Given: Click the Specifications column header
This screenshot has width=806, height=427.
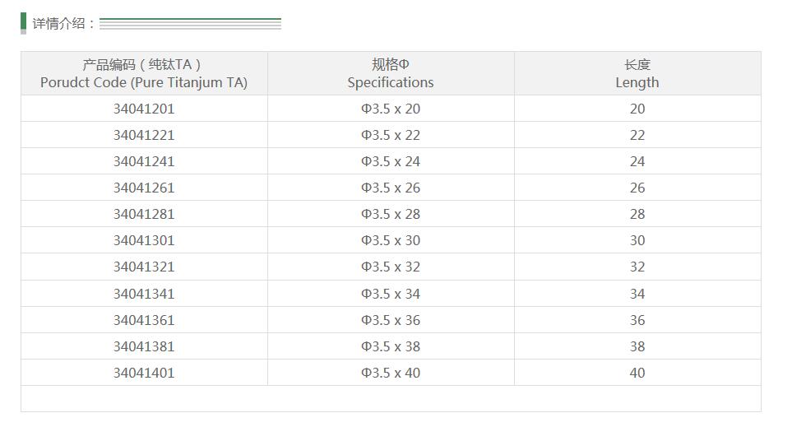Looking at the screenshot, I should tap(391, 73).
